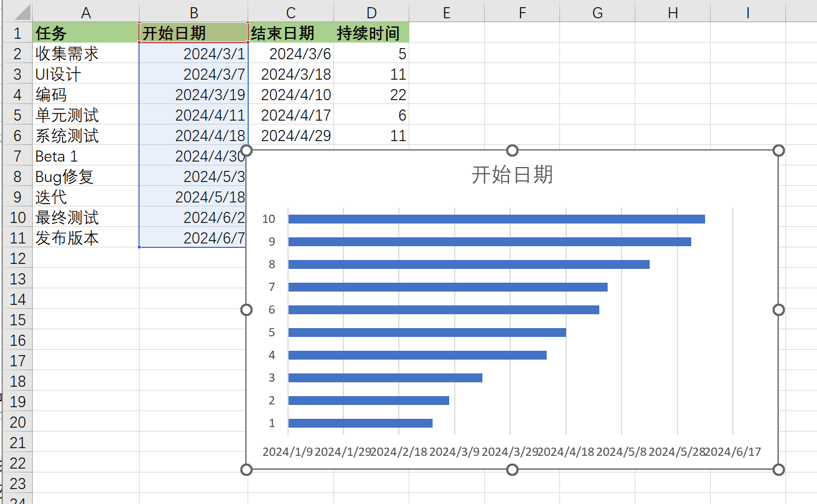Viewport: 817px width, 504px height.
Task: Select chart bar for category 5
Action: [x=427, y=332]
